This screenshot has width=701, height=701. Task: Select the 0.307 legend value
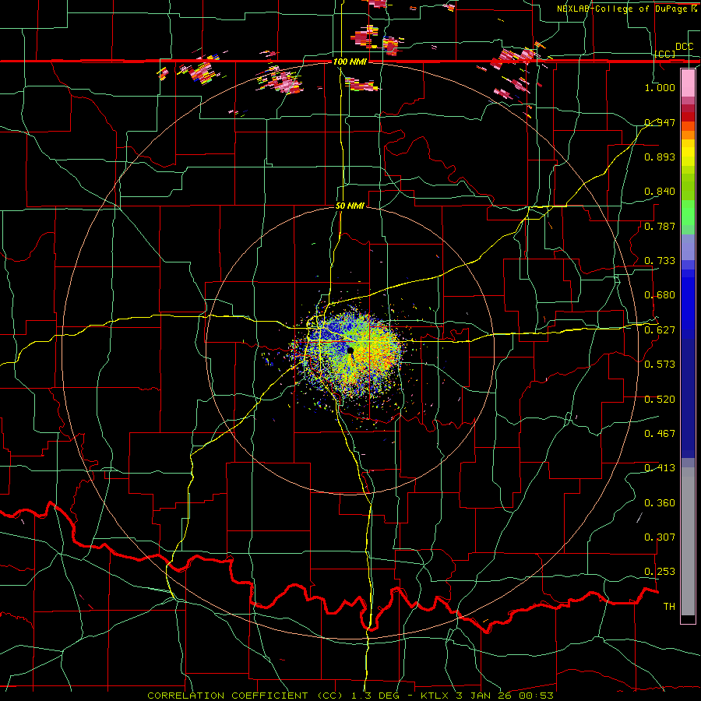tap(660, 537)
